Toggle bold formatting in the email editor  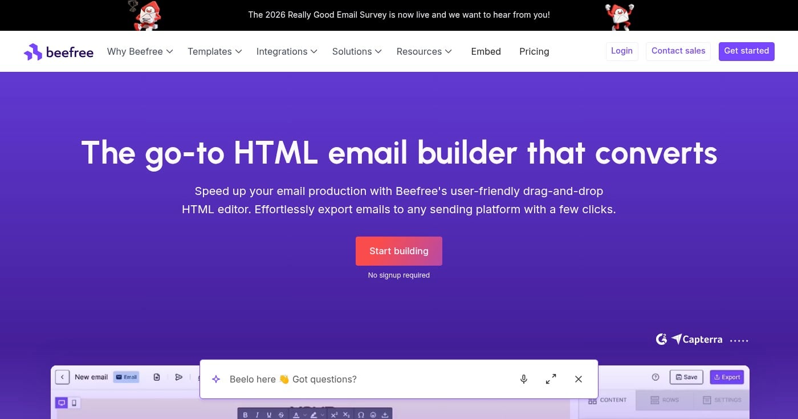[x=246, y=414]
